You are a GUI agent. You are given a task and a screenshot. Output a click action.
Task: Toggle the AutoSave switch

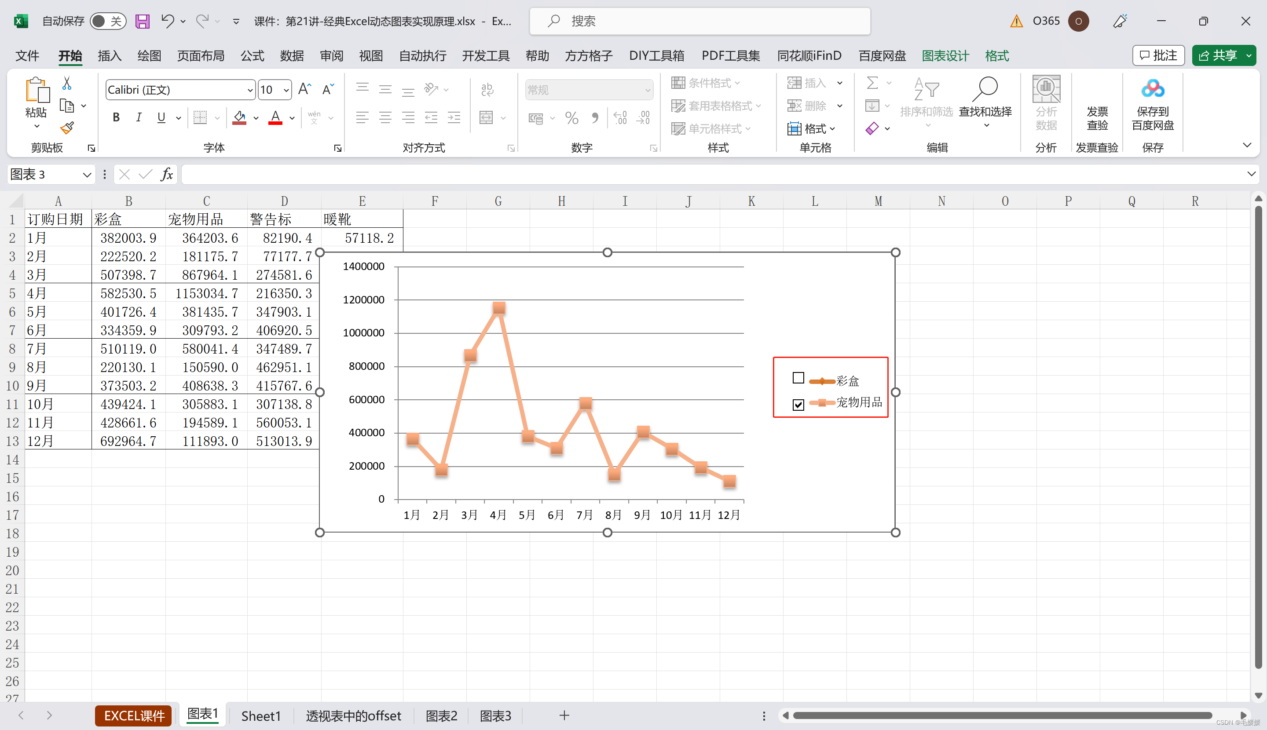(108, 21)
